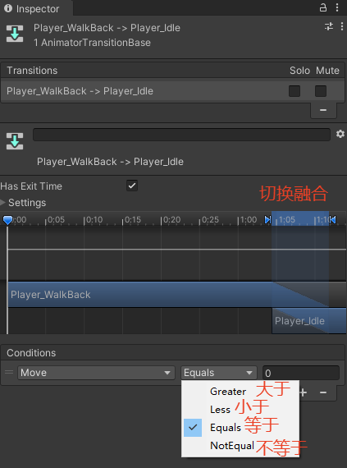Viewport: 347px width, 468px height.
Task: Choose Equals from the condition menu
Action: 240,428
